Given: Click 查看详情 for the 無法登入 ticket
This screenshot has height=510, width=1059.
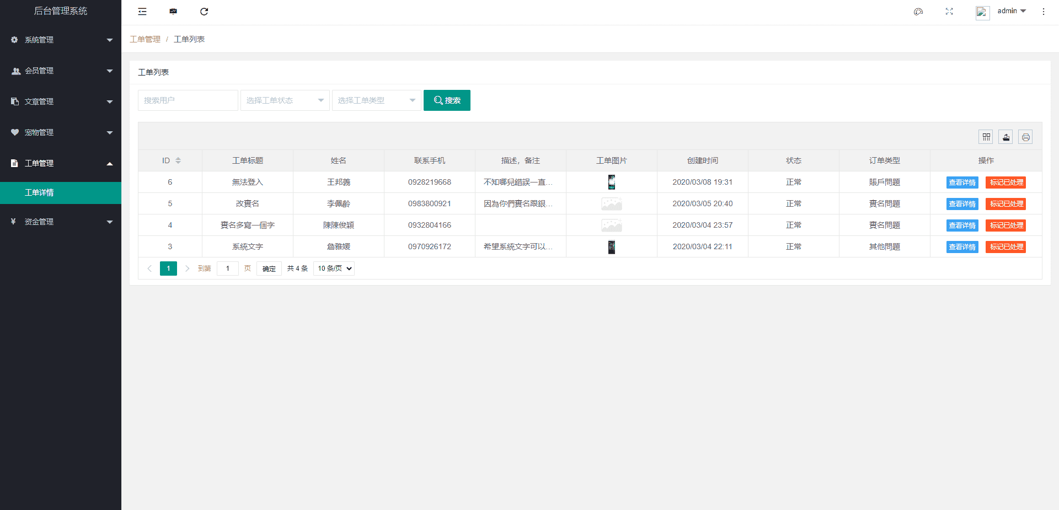Looking at the screenshot, I should click(962, 182).
